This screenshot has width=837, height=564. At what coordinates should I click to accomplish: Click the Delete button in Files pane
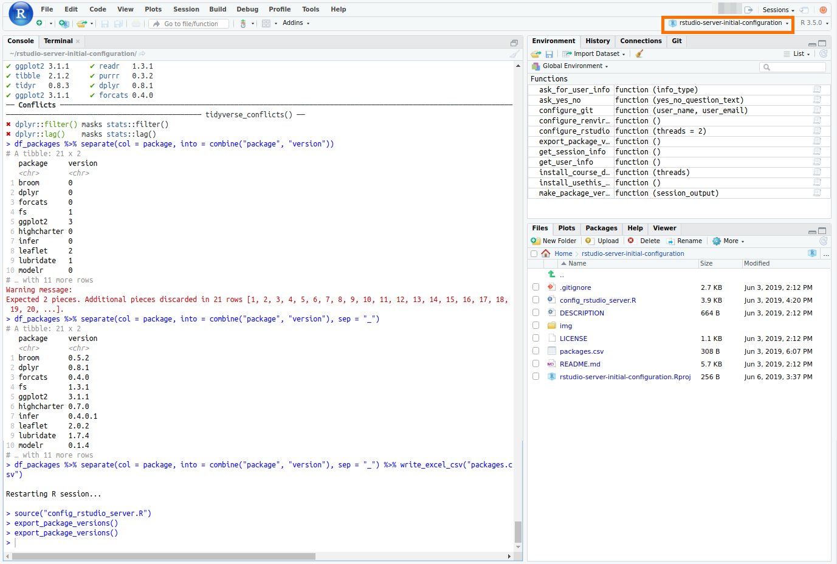click(644, 241)
